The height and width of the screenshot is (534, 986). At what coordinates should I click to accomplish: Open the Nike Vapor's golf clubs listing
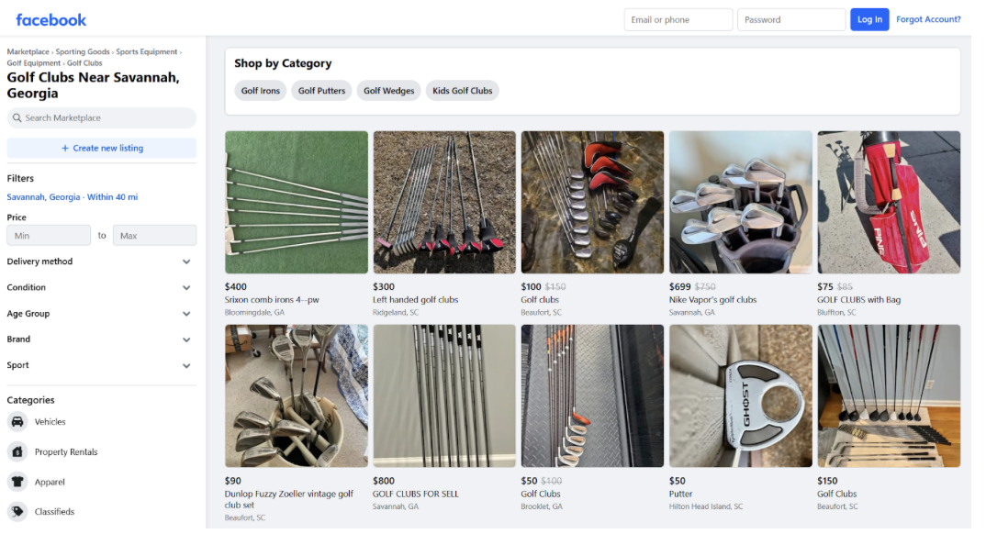740,203
